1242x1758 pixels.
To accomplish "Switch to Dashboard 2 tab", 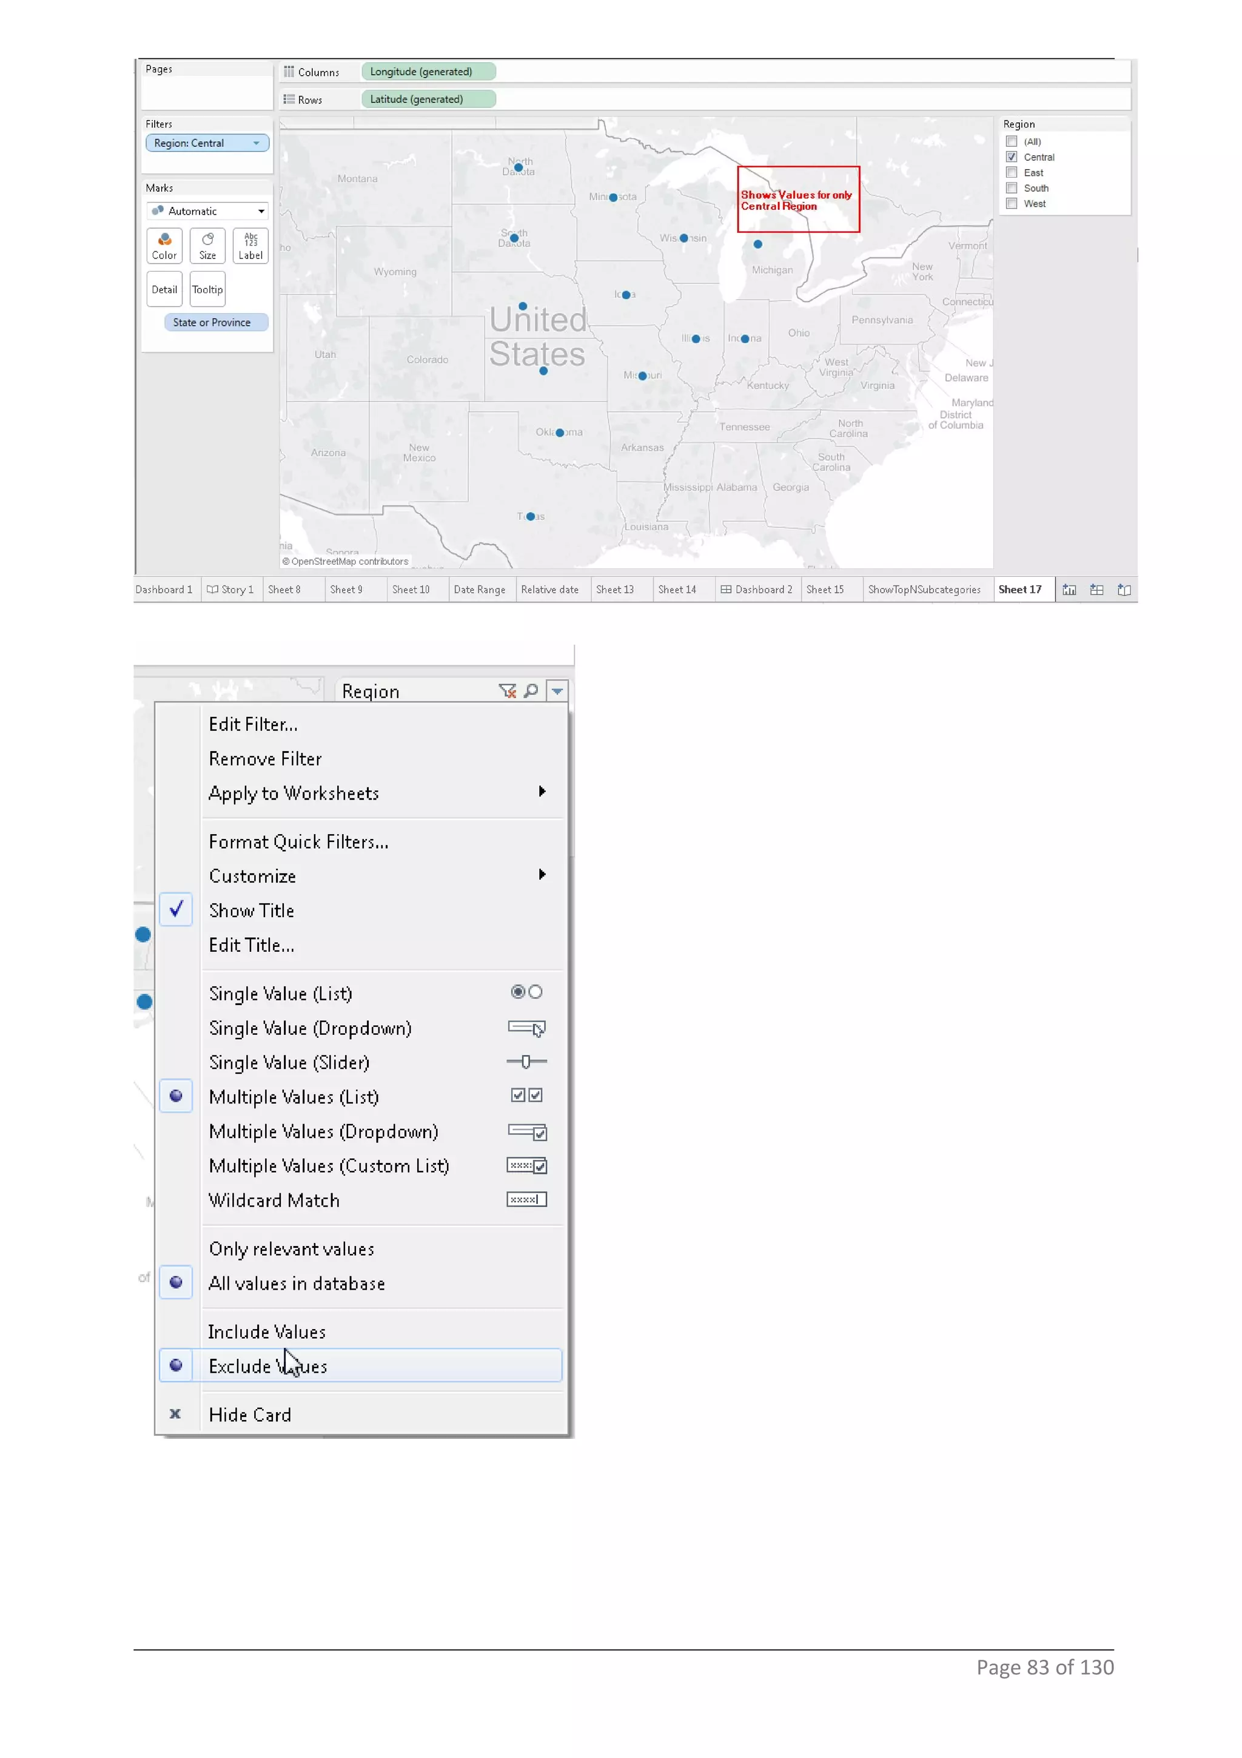I will click(756, 590).
